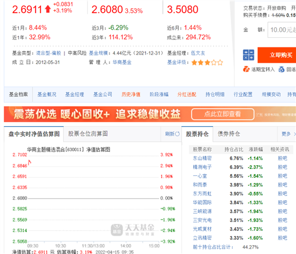Viewport: 296px width, 254px height.
Task: Click the 混合型-偏股 fund type link
Action: [49, 53]
